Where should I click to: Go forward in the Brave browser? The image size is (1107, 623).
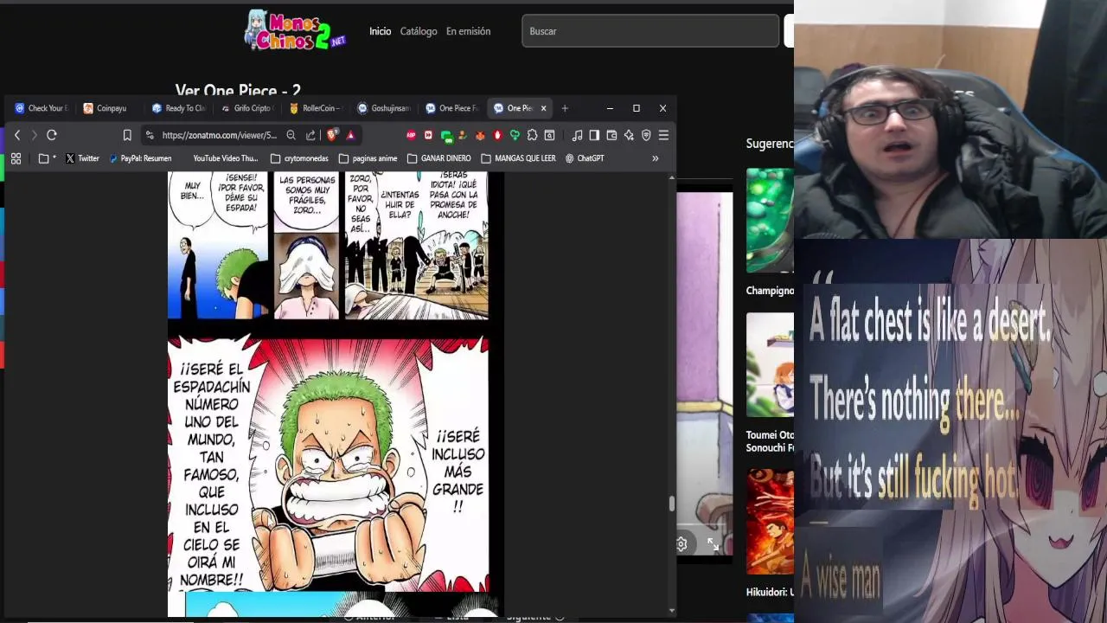coord(34,135)
